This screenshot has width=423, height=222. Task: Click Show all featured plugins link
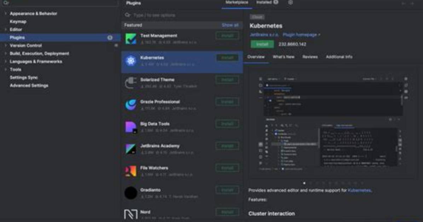(230, 25)
